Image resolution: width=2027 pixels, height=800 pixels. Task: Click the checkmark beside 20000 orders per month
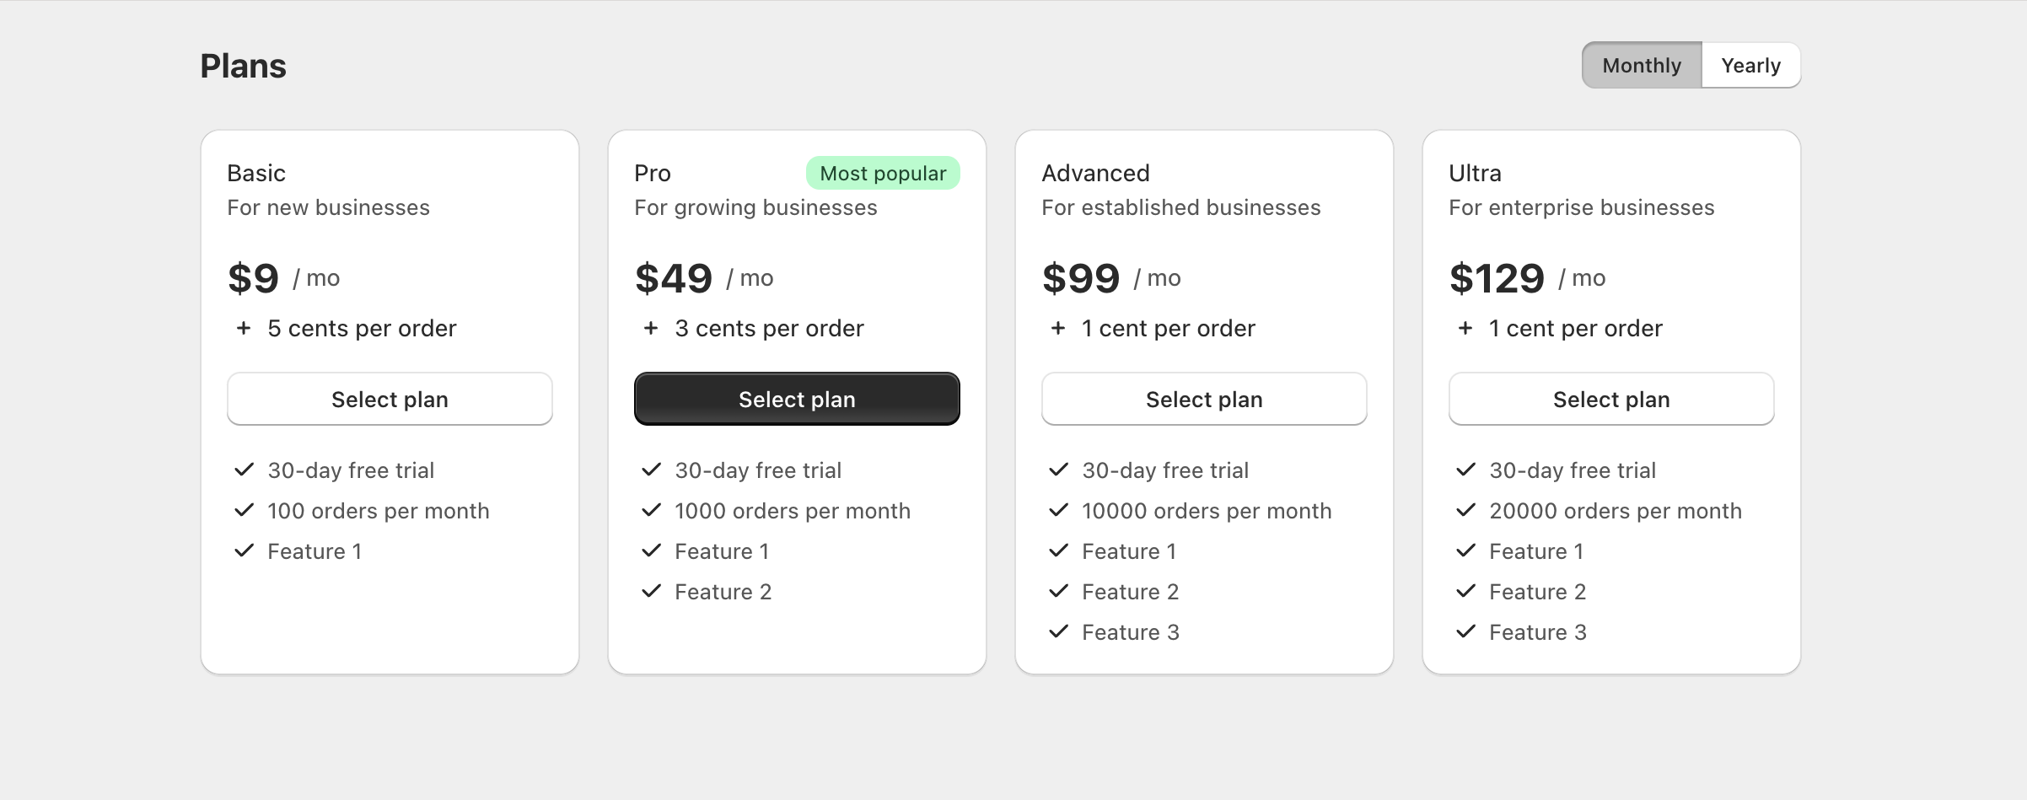[x=1465, y=510]
